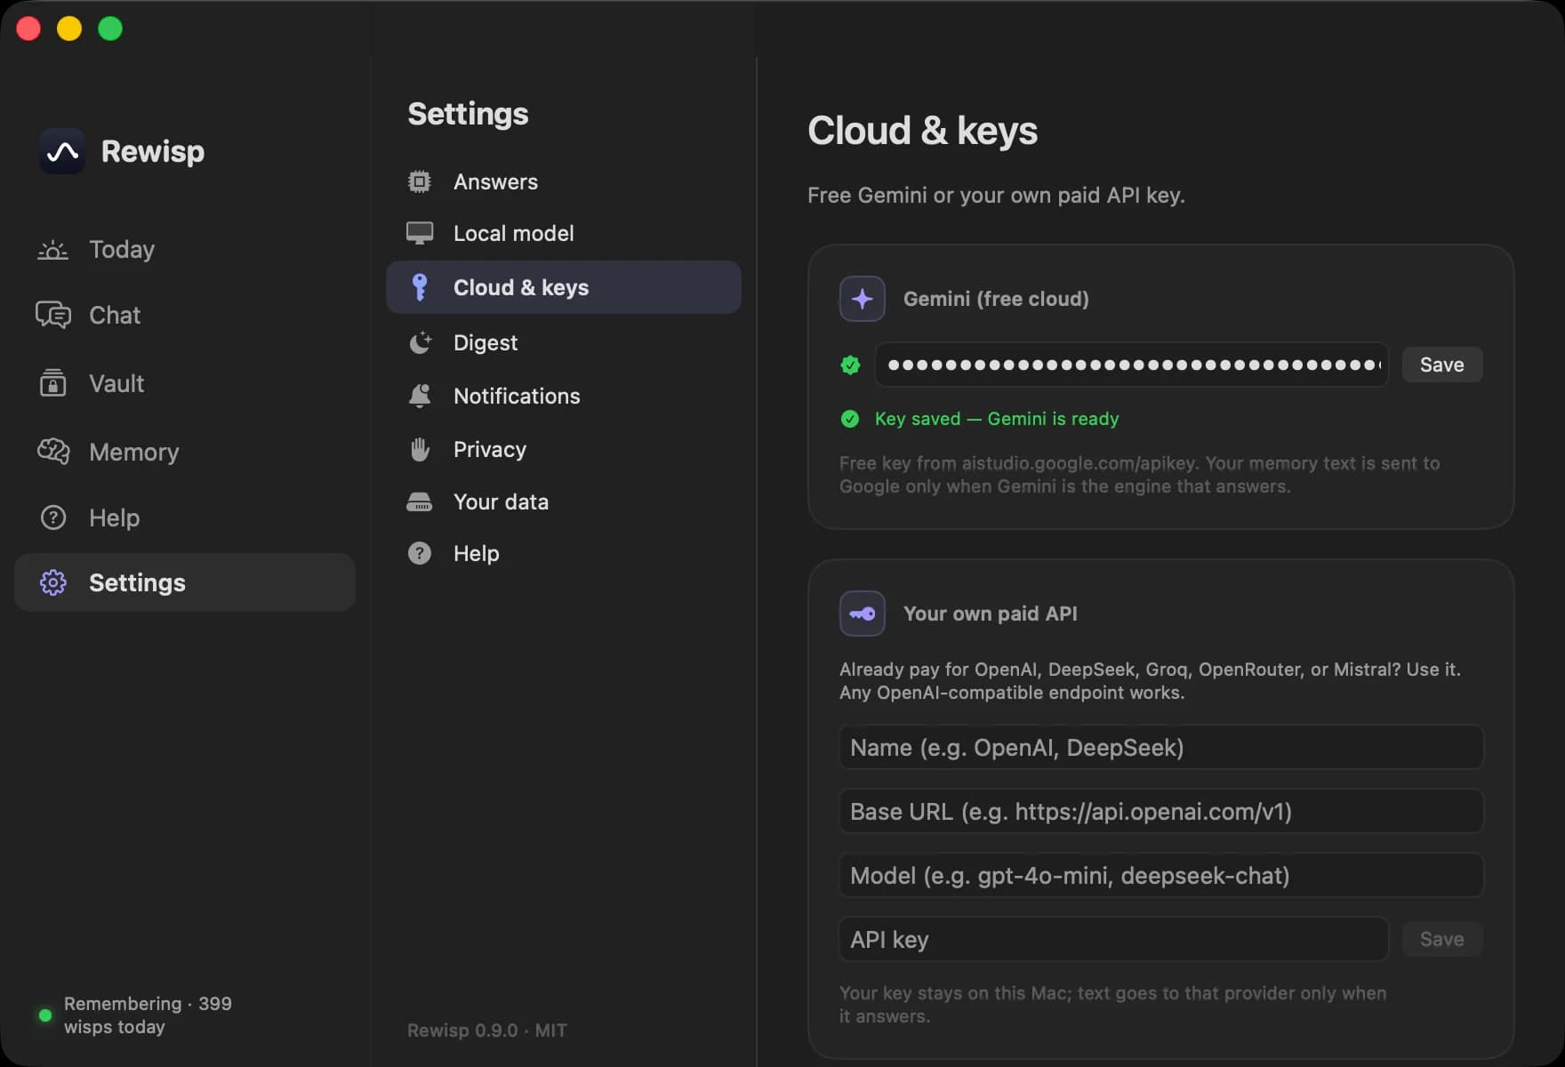Click the Model name input field
This screenshot has width=1565, height=1067.
coord(1160,875)
